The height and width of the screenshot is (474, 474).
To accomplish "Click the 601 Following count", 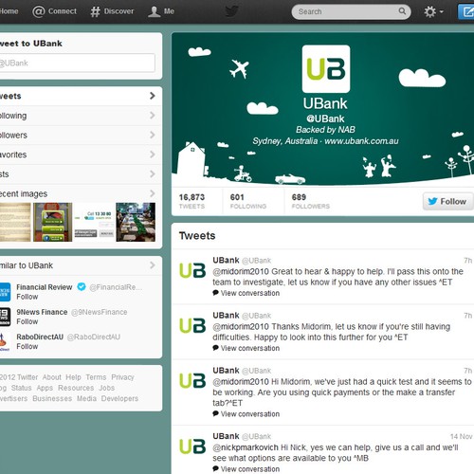I will point(248,201).
